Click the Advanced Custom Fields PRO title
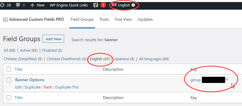 [x=37, y=19]
